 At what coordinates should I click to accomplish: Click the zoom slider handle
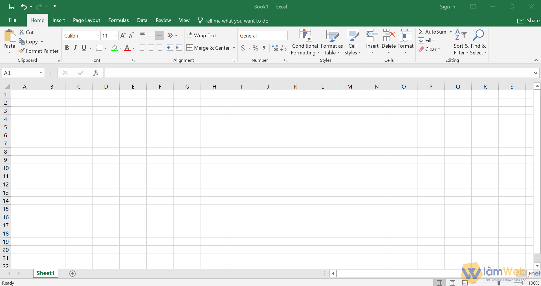(499, 283)
